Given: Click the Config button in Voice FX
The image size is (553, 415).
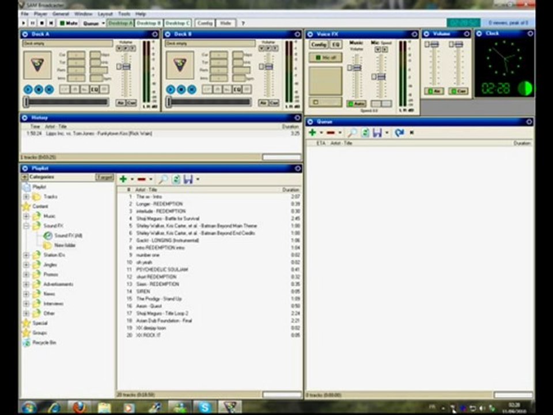Looking at the screenshot, I should point(318,44).
